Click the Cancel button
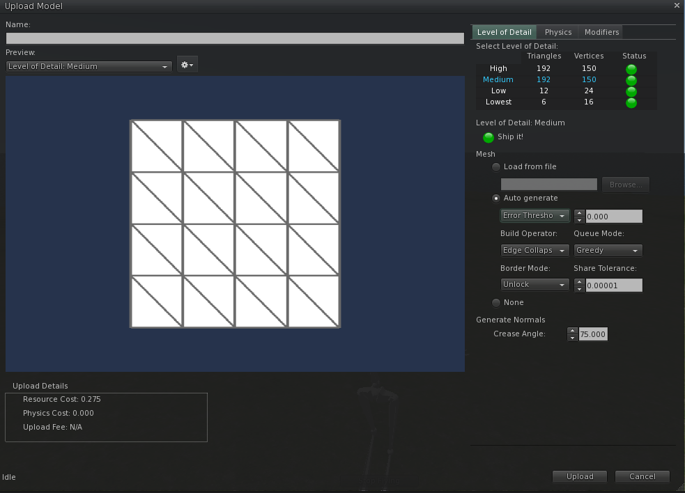 click(x=642, y=476)
